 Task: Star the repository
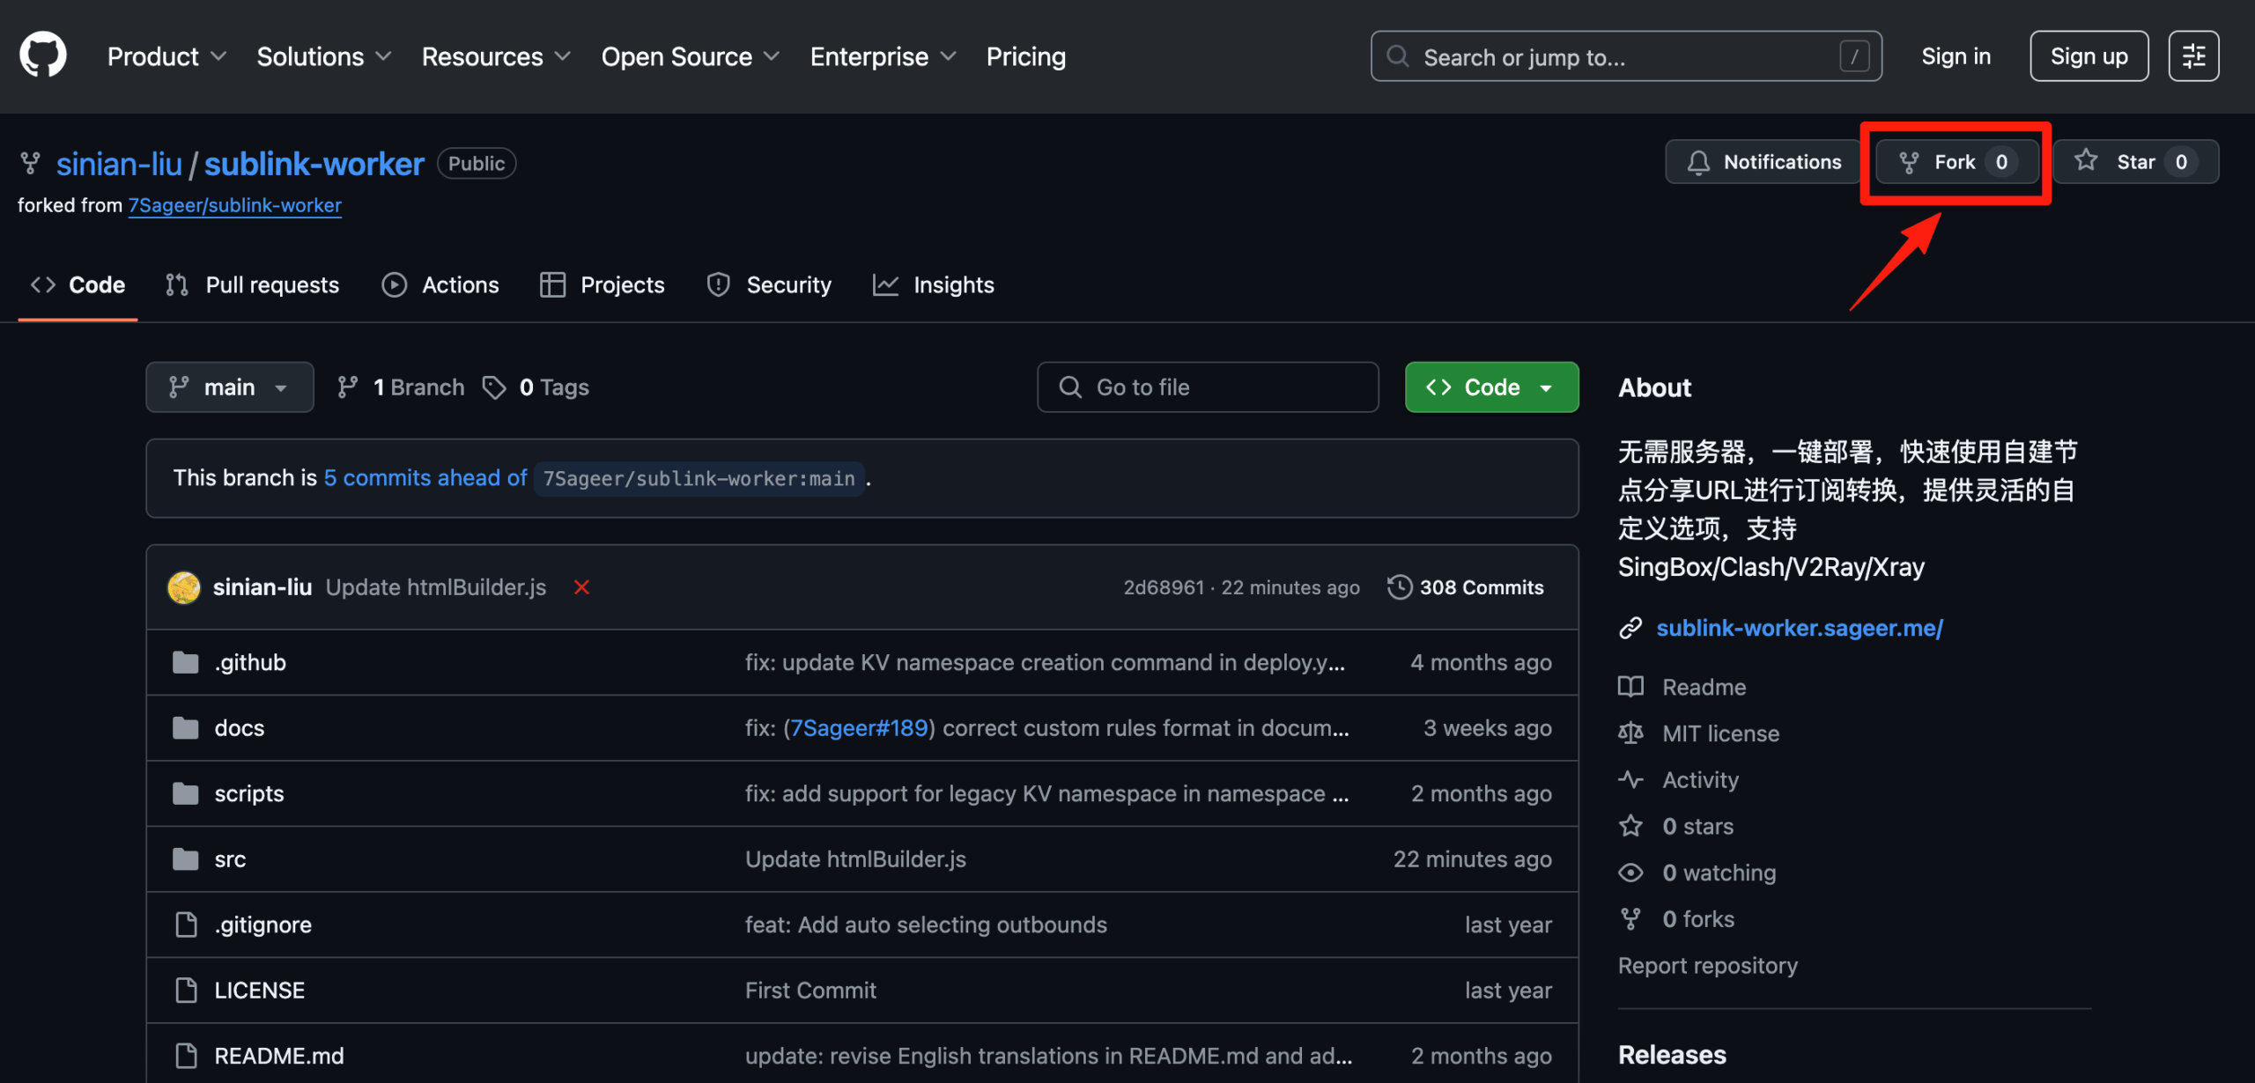point(2135,162)
